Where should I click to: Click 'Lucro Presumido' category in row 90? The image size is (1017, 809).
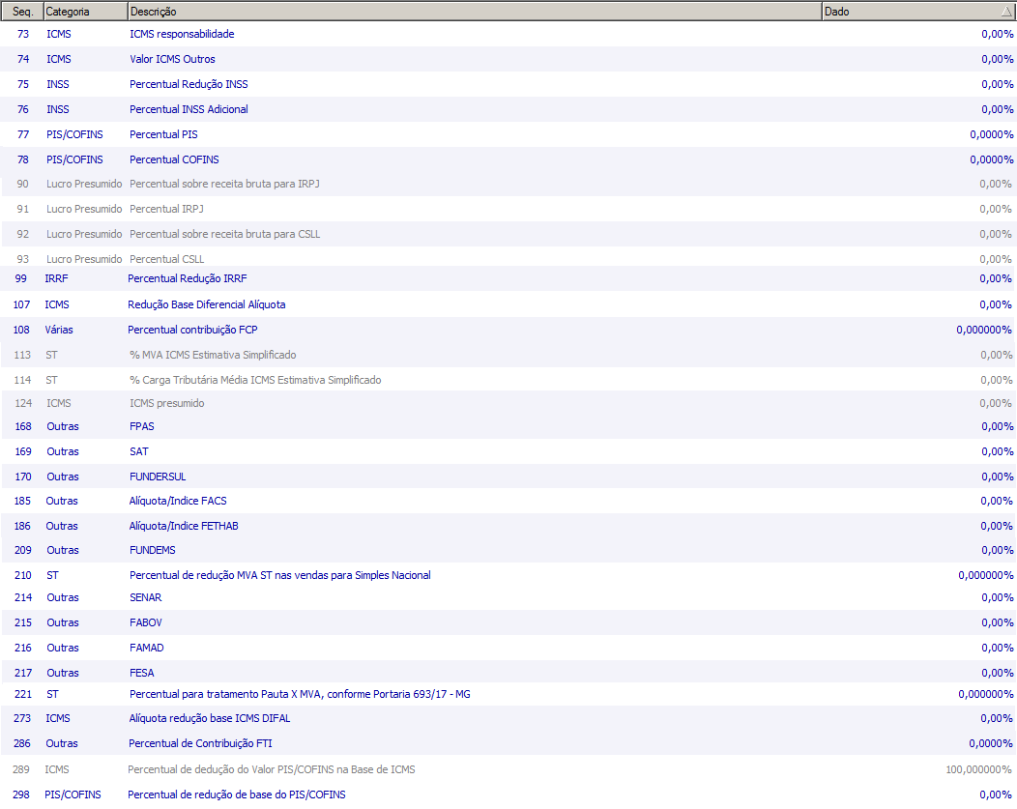click(x=84, y=184)
